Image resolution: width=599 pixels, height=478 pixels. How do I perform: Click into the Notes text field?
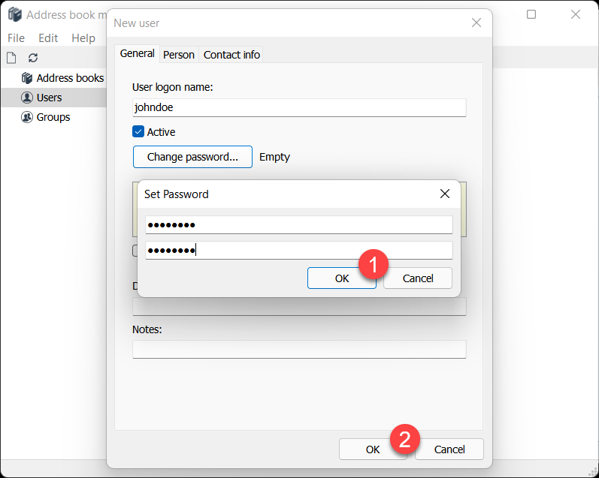tap(299, 350)
